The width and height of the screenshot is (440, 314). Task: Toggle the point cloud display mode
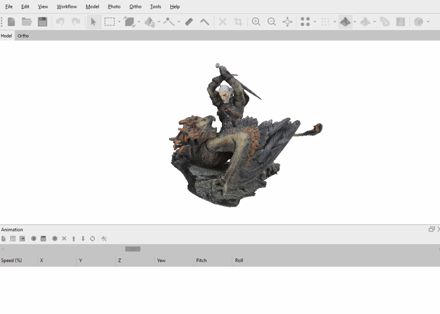point(305,22)
